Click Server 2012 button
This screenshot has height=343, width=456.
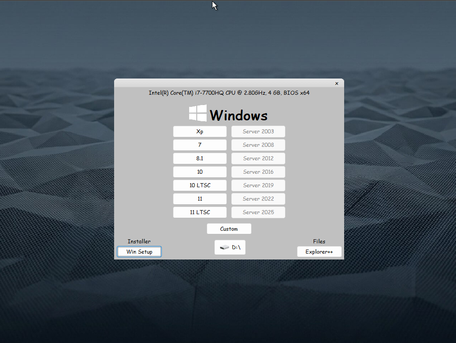[258, 158]
